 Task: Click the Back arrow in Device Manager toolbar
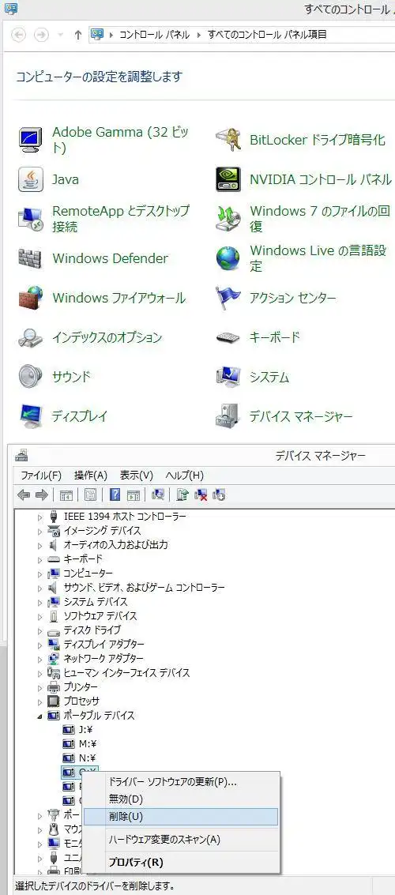[x=24, y=495]
